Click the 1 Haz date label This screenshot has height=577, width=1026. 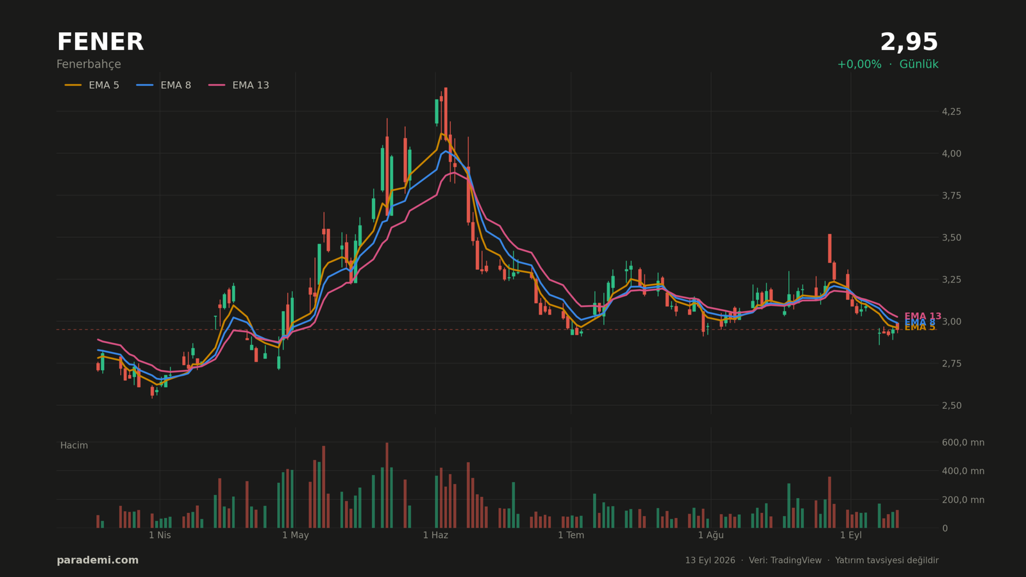pyautogui.click(x=435, y=535)
